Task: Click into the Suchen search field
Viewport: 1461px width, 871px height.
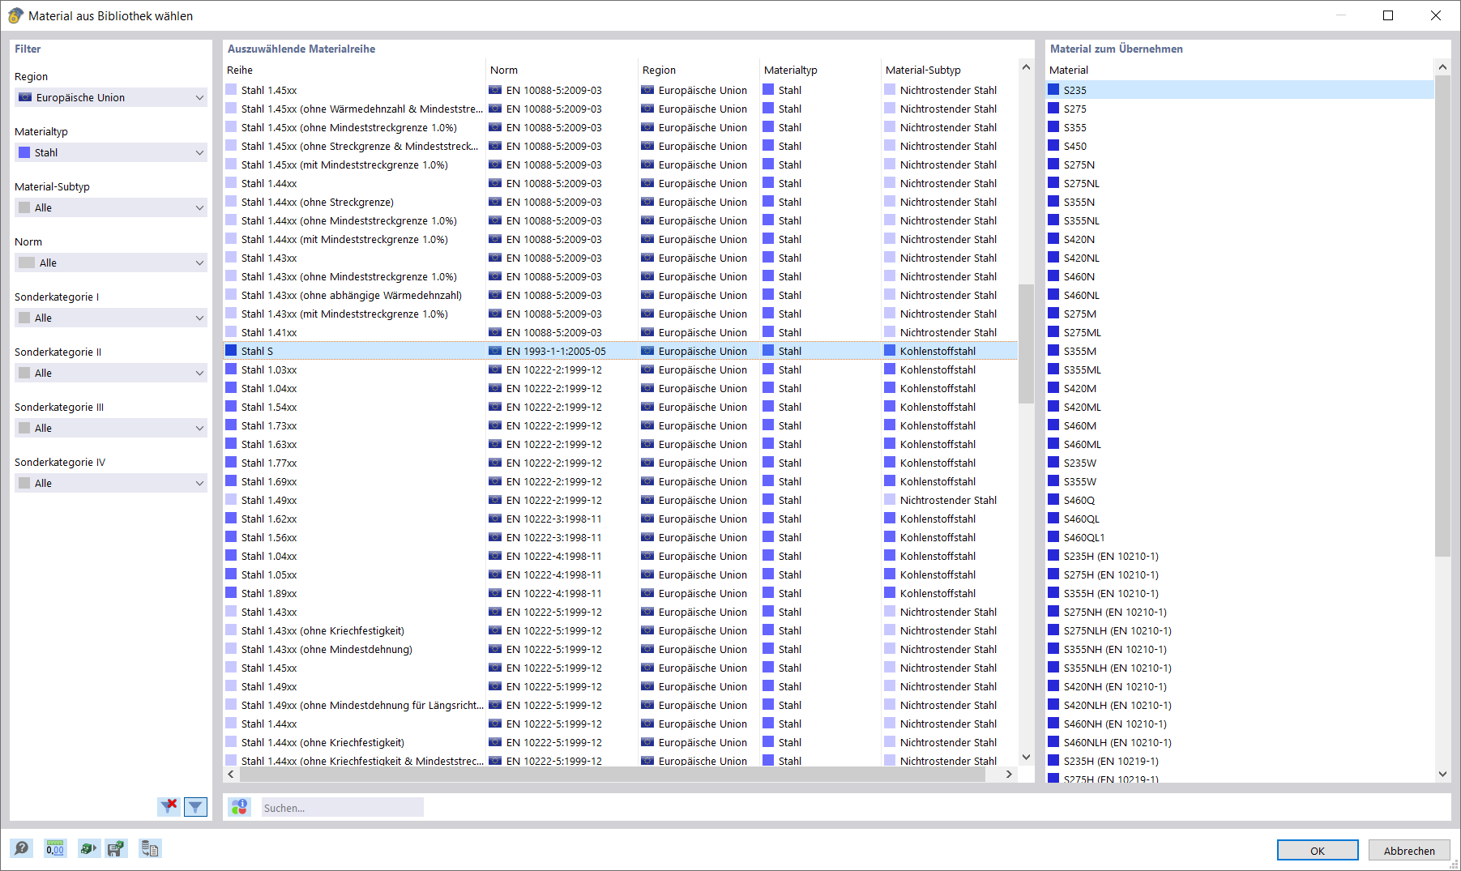Action: tap(342, 807)
